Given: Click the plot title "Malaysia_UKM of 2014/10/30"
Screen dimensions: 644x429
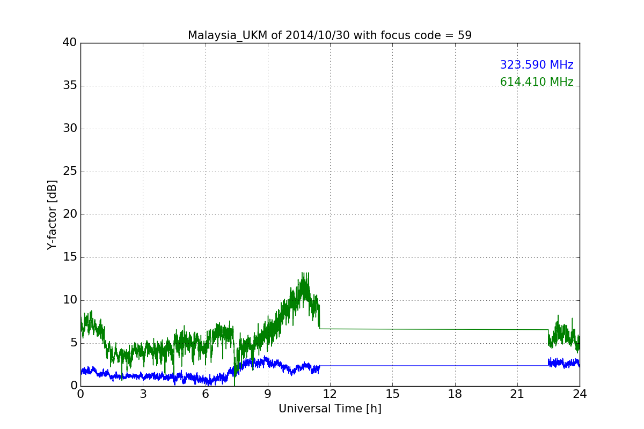Looking at the screenshot, I should pyautogui.click(x=330, y=35).
